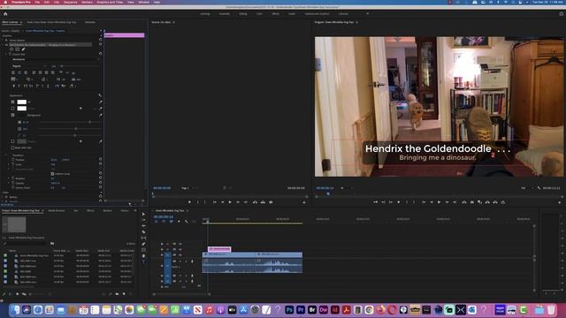The image size is (566, 318).
Task: Play the Source monitor
Action: [x=230, y=202]
